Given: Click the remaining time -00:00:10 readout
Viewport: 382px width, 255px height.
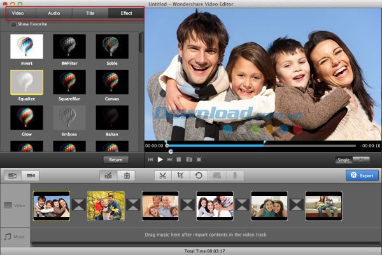Looking at the screenshot, I should [370, 146].
